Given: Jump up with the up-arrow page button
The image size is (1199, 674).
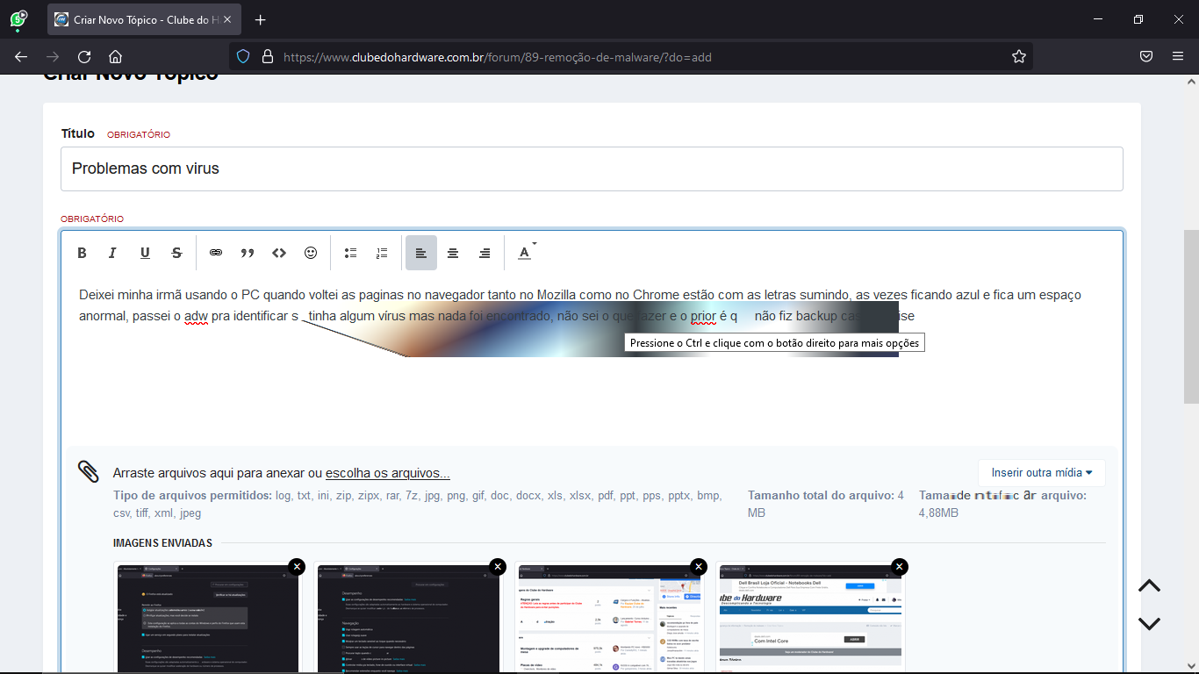Looking at the screenshot, I should coord(1149,586).
